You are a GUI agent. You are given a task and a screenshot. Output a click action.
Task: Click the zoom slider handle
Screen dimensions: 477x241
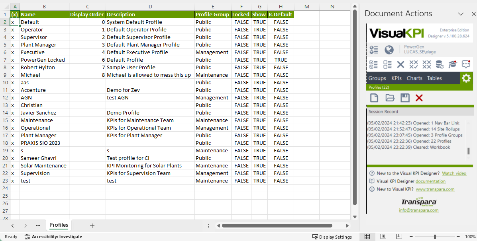click(436, 237)
